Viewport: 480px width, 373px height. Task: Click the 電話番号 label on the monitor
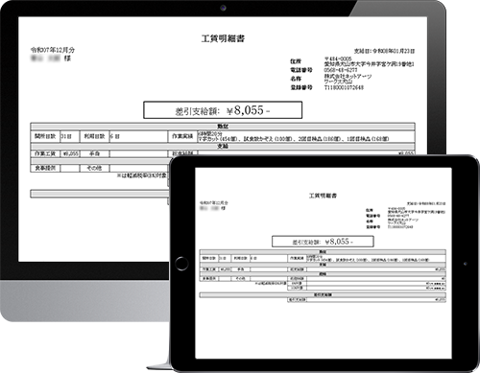point(301,70)
